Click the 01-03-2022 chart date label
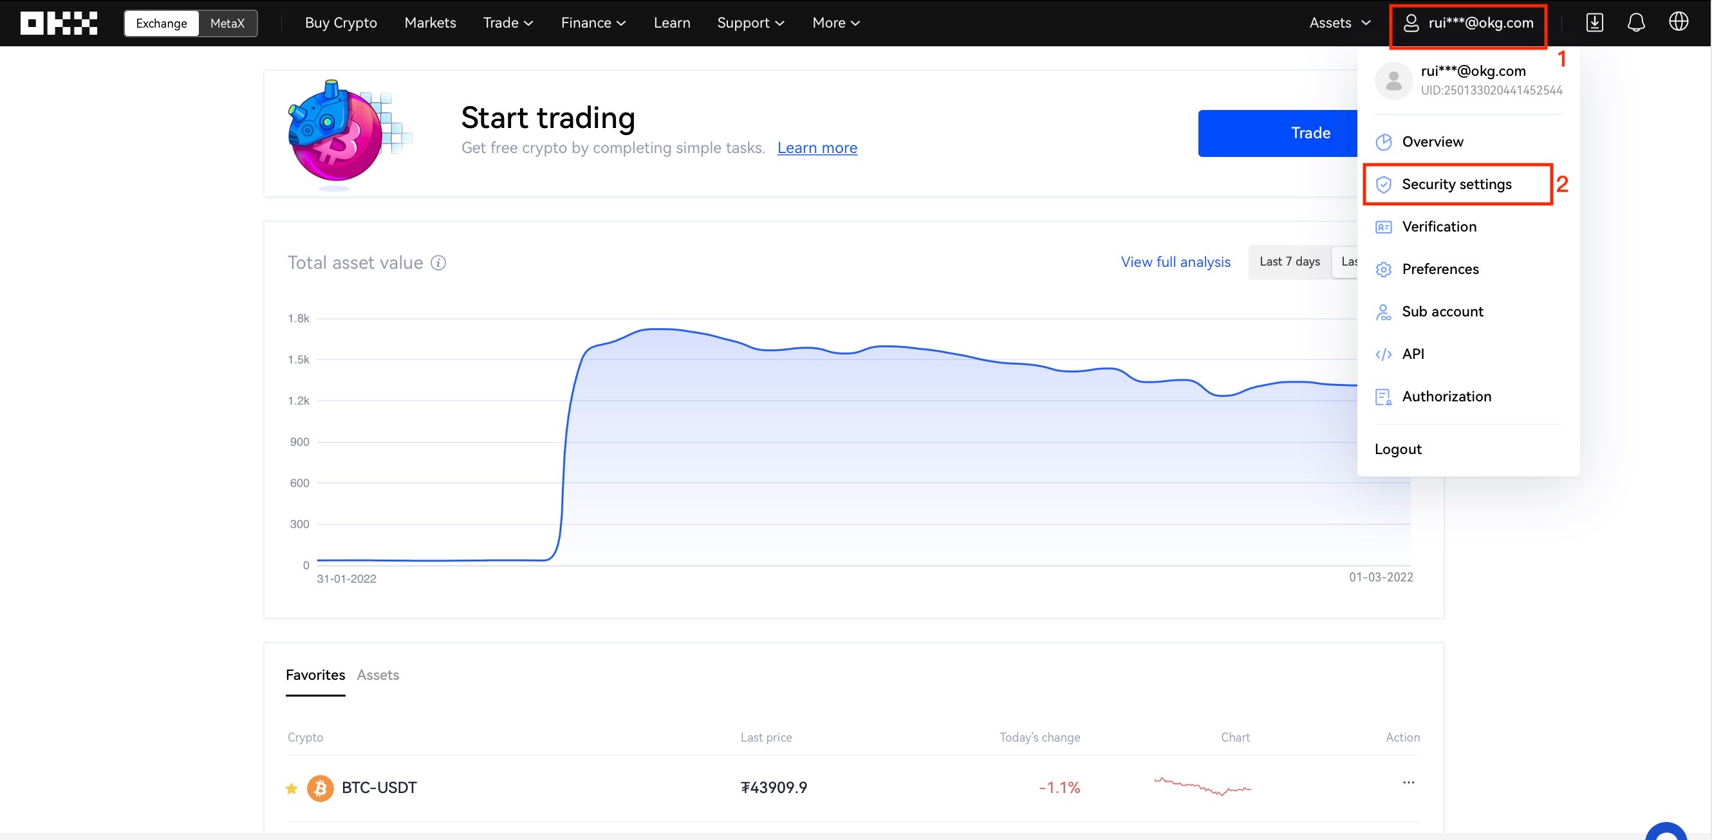The height and width of the screenshot is (840, 1712). click(x=1381, y=578)
